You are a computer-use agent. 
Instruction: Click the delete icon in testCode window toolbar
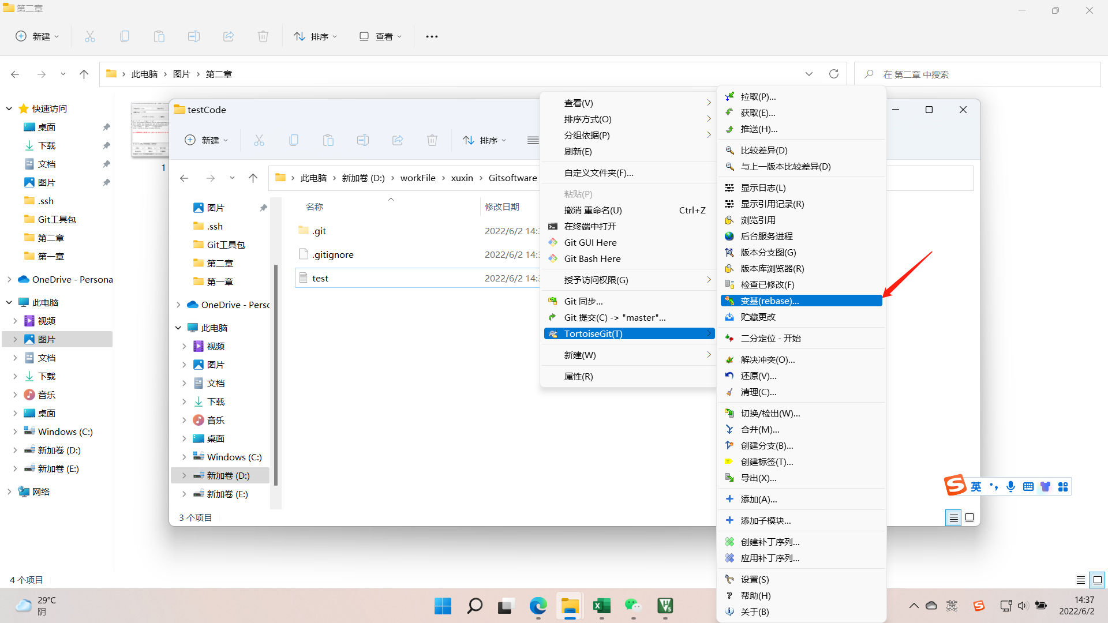click(x=432, y=140)
